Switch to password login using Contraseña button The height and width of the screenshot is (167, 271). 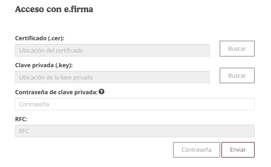tap(196, 150)
